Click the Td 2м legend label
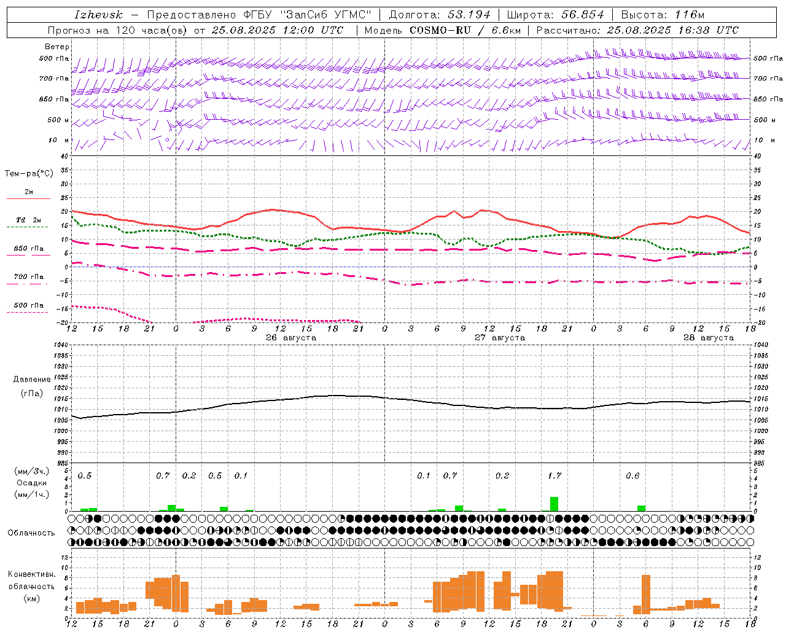The width and height of the screenshot is (786, 629). (28, 220)
